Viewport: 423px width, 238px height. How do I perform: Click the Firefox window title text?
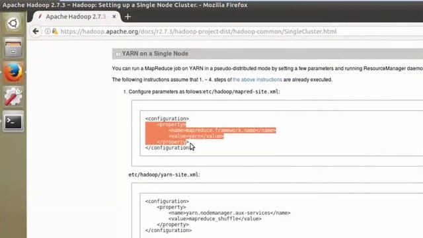coord(125,5)
